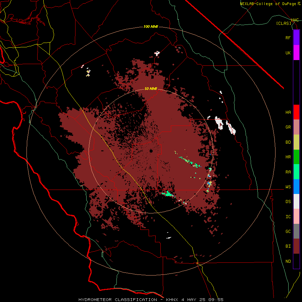Click the GR legend label

point(288,127)
